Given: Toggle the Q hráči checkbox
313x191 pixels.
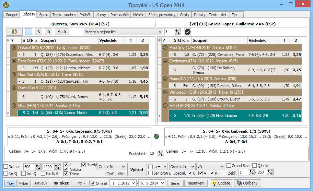Looking at the screenshot, I should pos(255,166).
